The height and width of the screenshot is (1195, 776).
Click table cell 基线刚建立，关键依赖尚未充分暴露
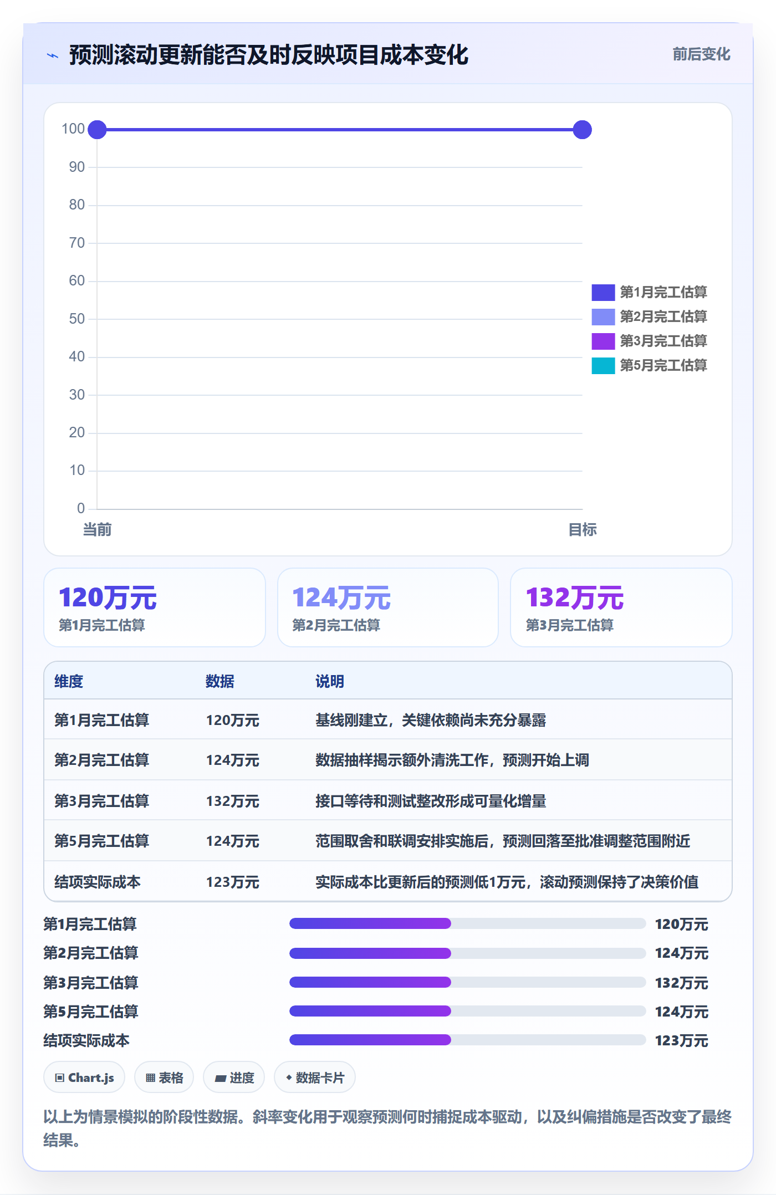coord(431,720)
